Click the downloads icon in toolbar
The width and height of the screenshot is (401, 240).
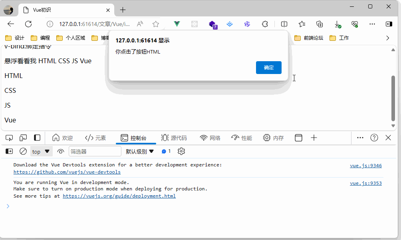pyautogui.click(x=337, y=24)
